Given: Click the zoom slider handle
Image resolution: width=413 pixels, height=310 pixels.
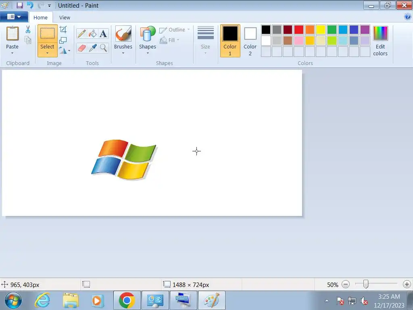Looking at the screenshot, I should coord(365,284).
